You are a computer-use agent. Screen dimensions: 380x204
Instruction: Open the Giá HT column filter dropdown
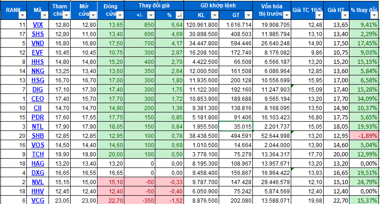pos(345,15)
